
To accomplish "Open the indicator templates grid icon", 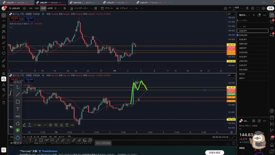I will [x=96, y=8].
